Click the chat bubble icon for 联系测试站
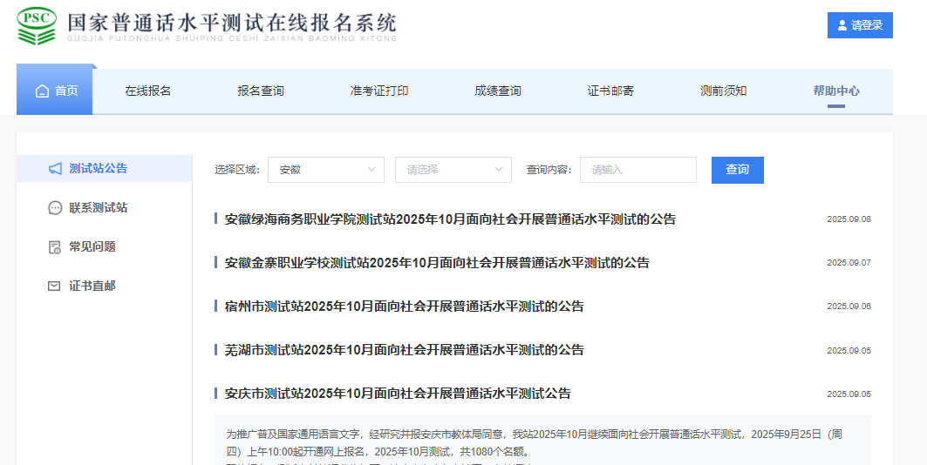This screenshot has height=465, width=927. point(55,208)
